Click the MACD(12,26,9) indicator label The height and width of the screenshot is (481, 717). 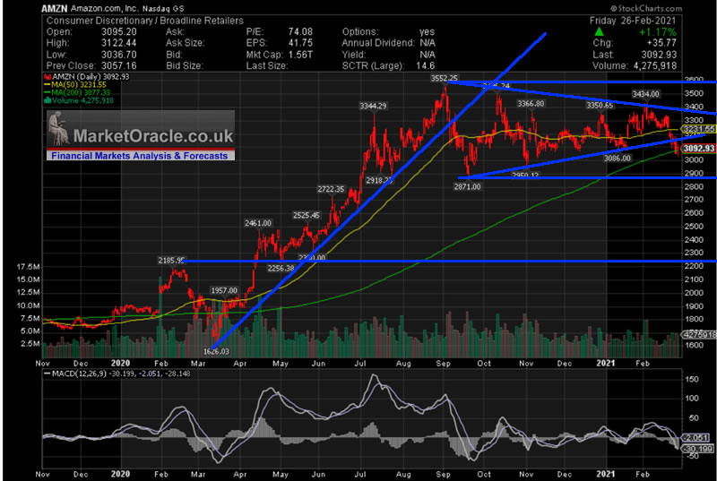click(78, 374)
